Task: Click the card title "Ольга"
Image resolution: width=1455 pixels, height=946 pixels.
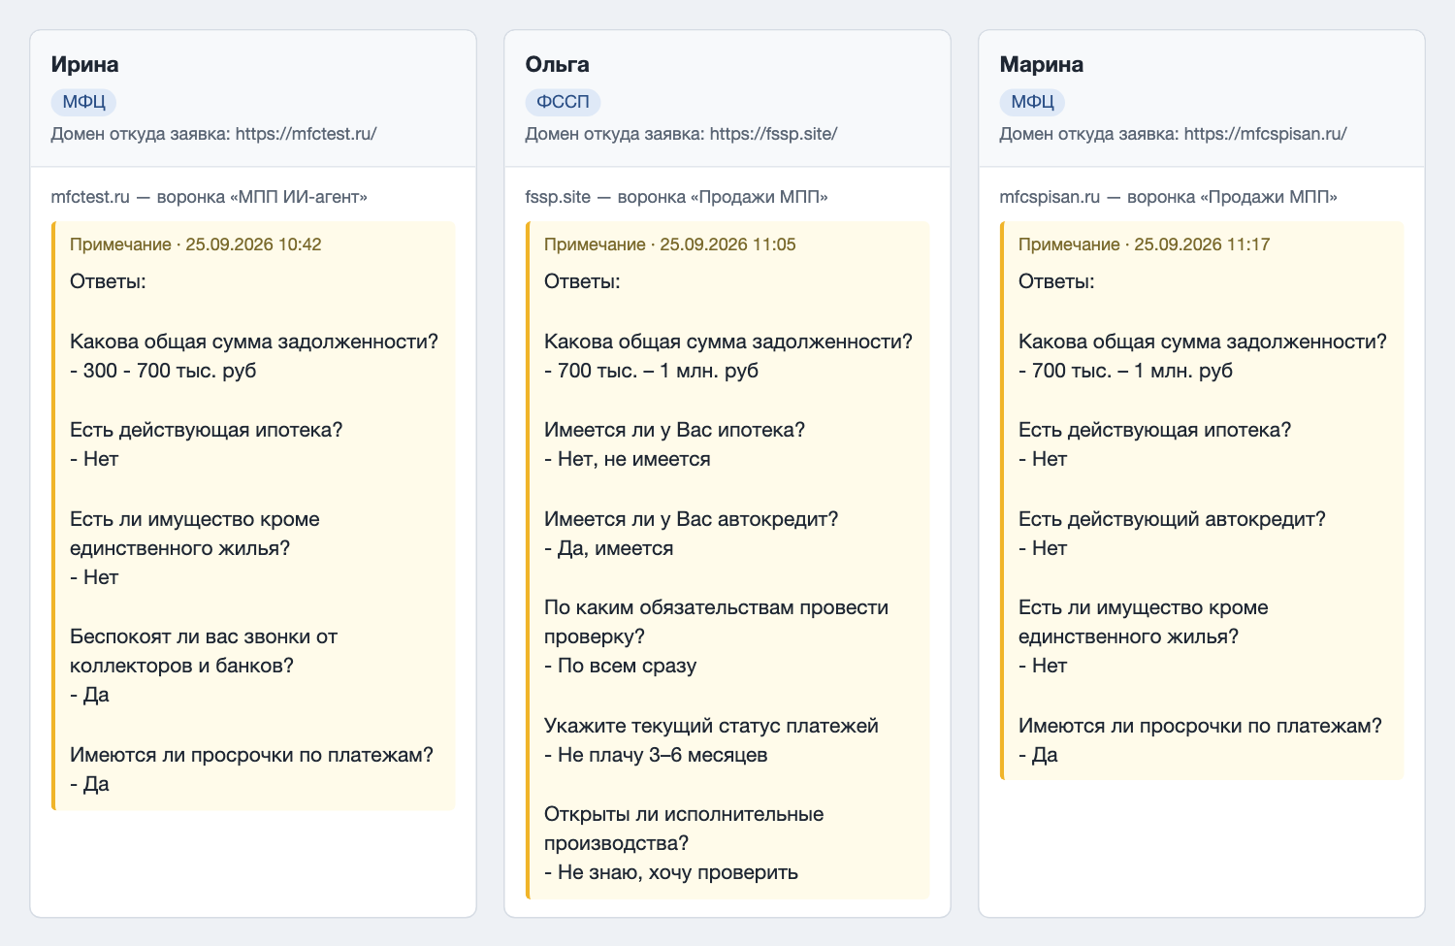Action: point(557,64)
